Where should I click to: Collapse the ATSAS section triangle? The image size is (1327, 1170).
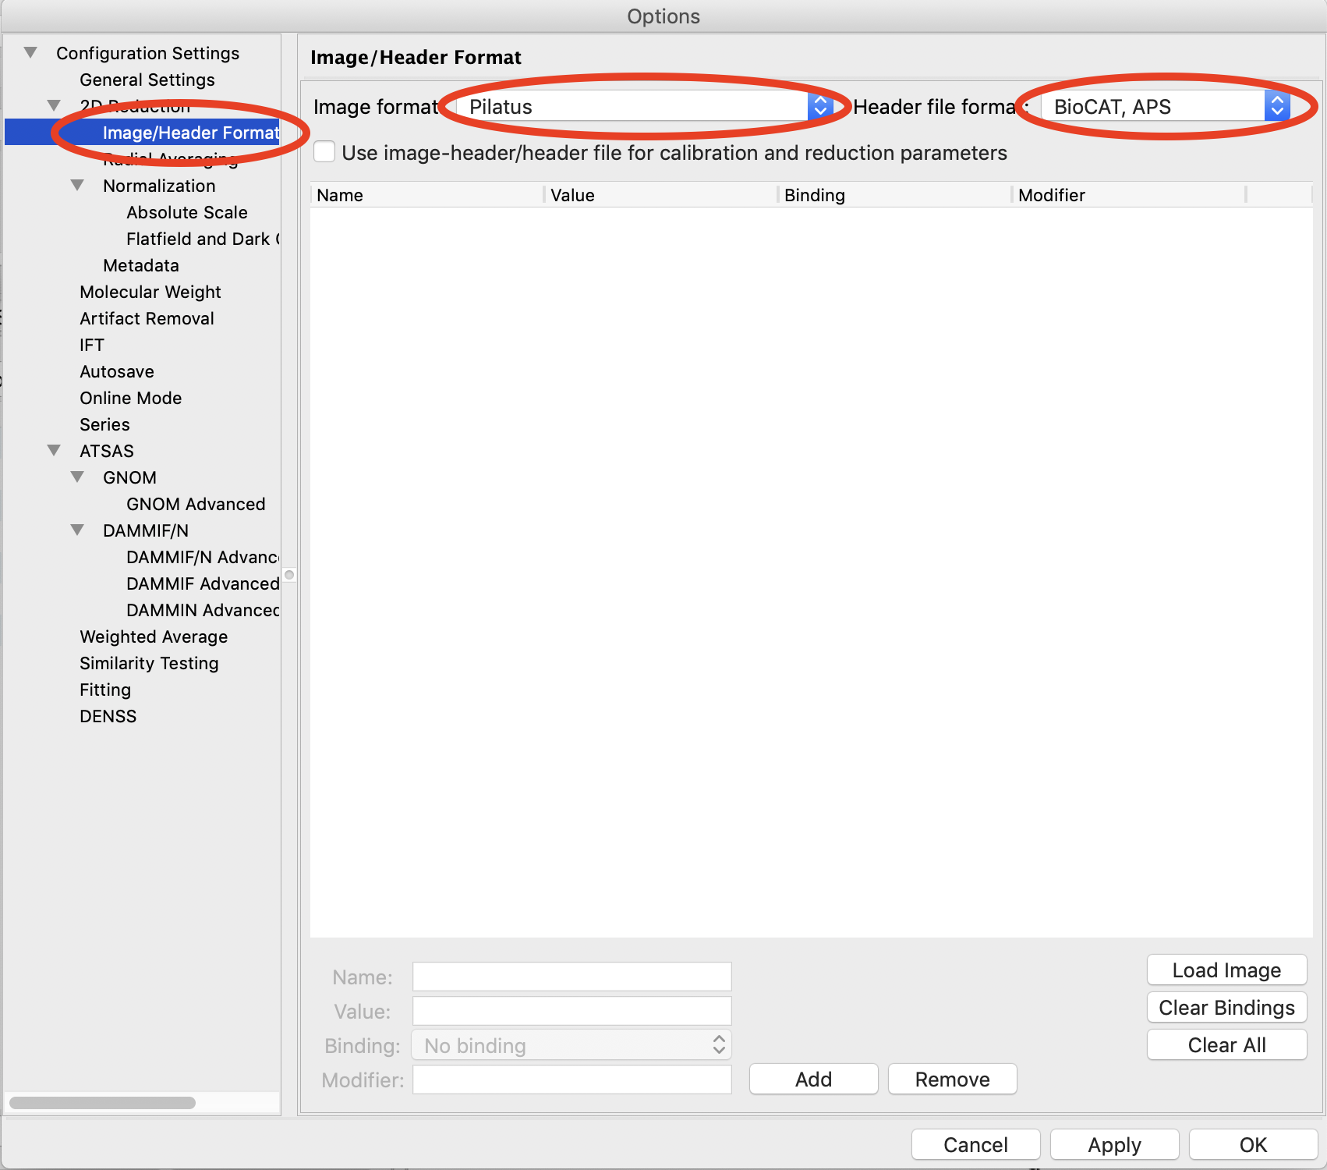click(54, 451)
